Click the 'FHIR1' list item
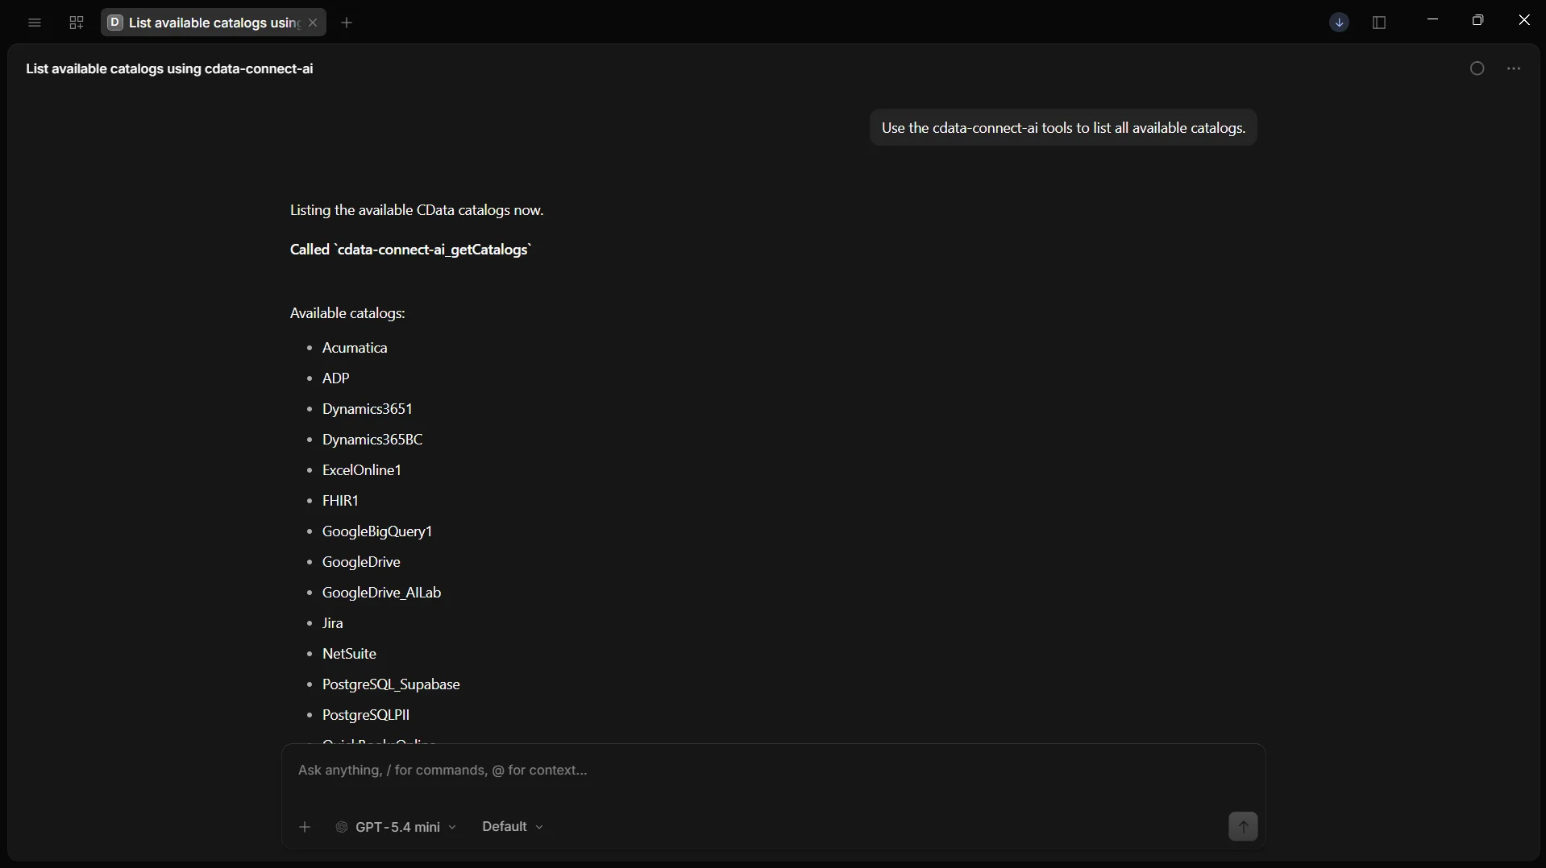The width and height of the screenshot is (1546, 868). [x=340, y=502]
